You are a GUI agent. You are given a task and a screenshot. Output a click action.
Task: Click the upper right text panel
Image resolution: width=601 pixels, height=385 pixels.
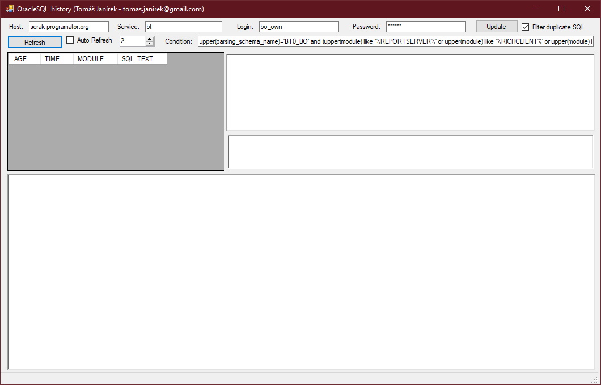410,92
